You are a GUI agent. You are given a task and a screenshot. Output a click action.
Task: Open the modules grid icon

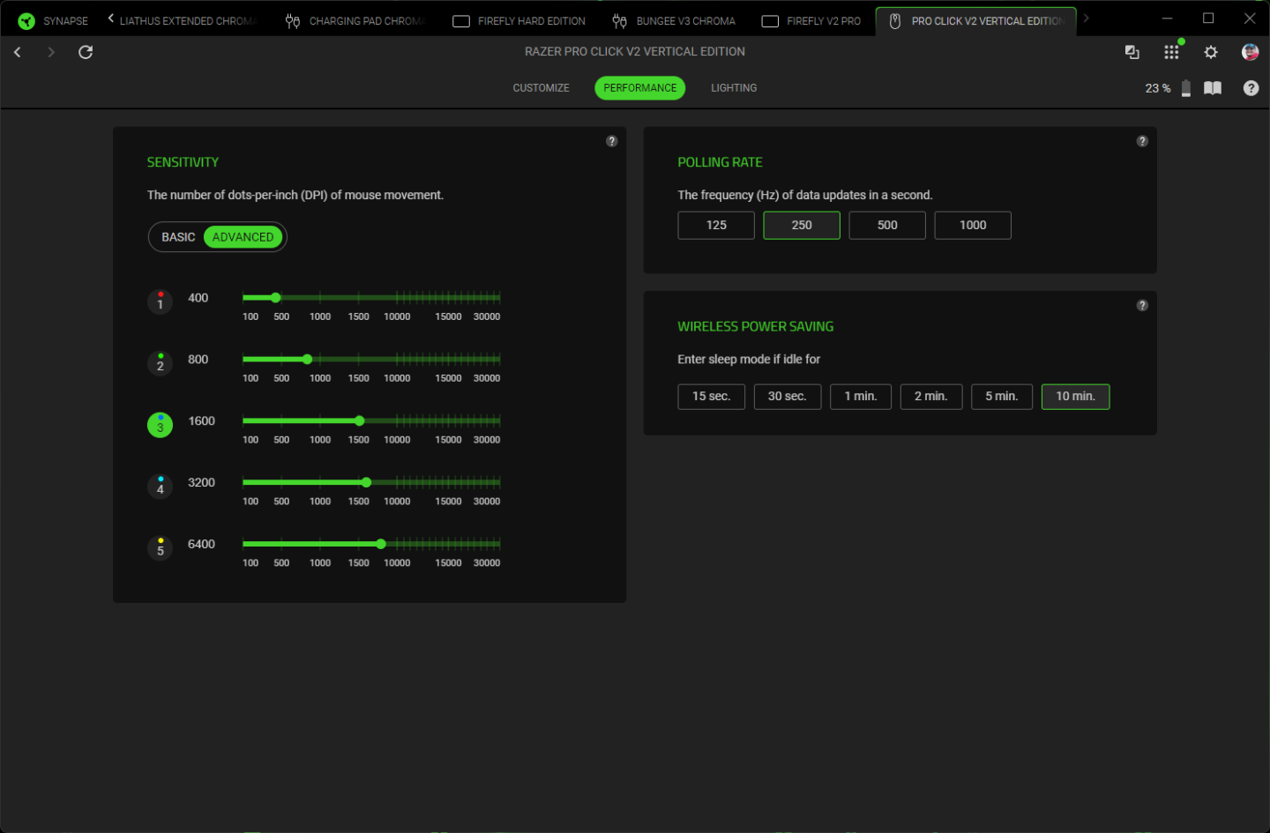[1171, 52]
